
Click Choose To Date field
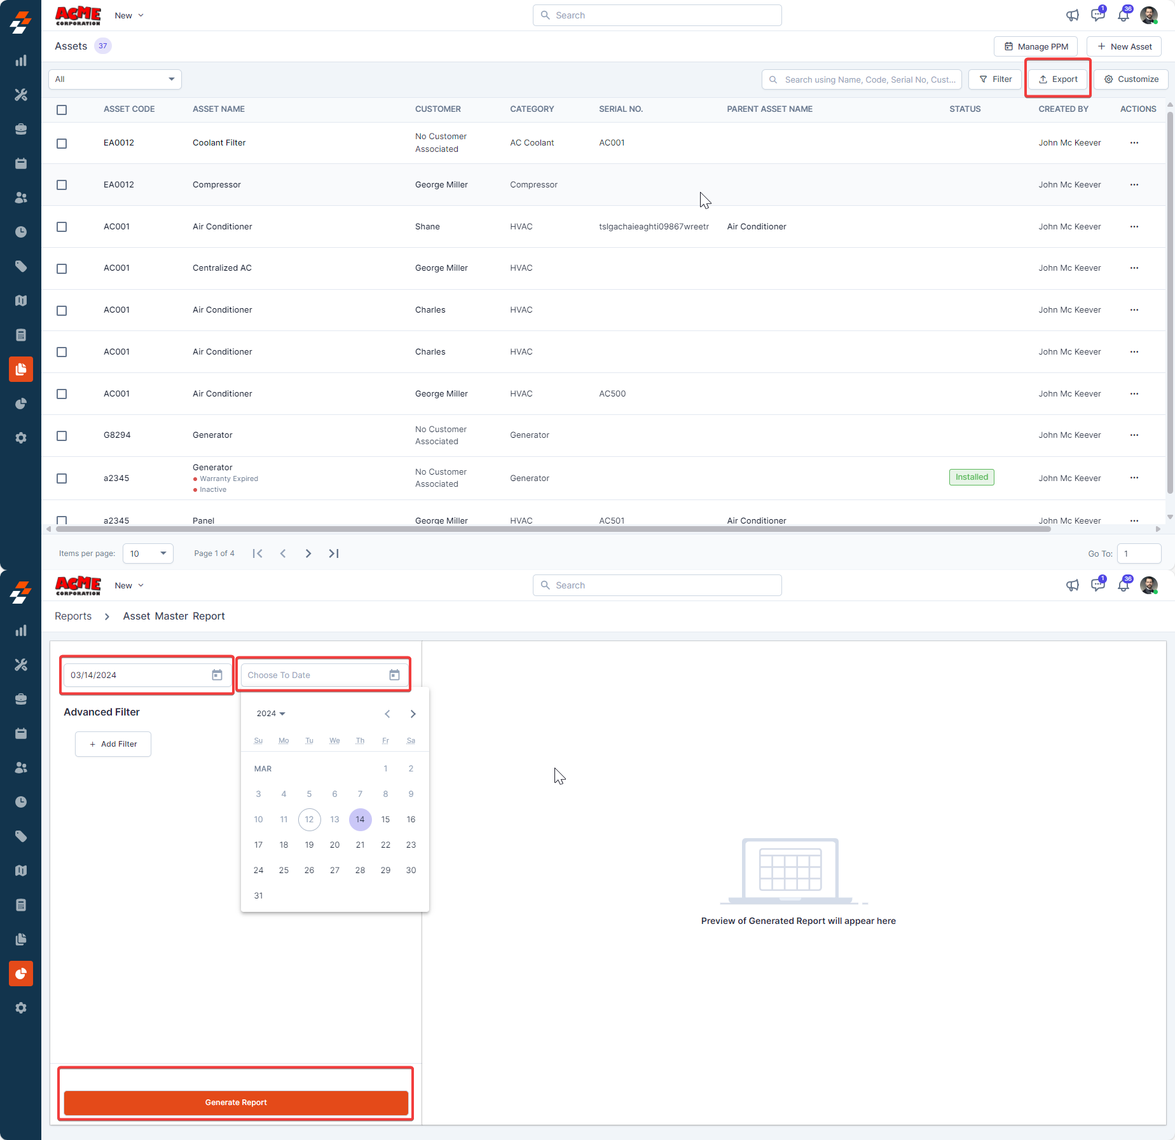[x=324, y=675]
